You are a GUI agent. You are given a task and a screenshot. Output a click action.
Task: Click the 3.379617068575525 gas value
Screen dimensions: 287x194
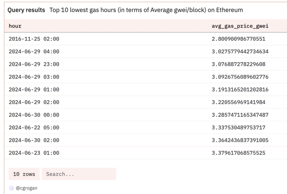coord(239,153)
